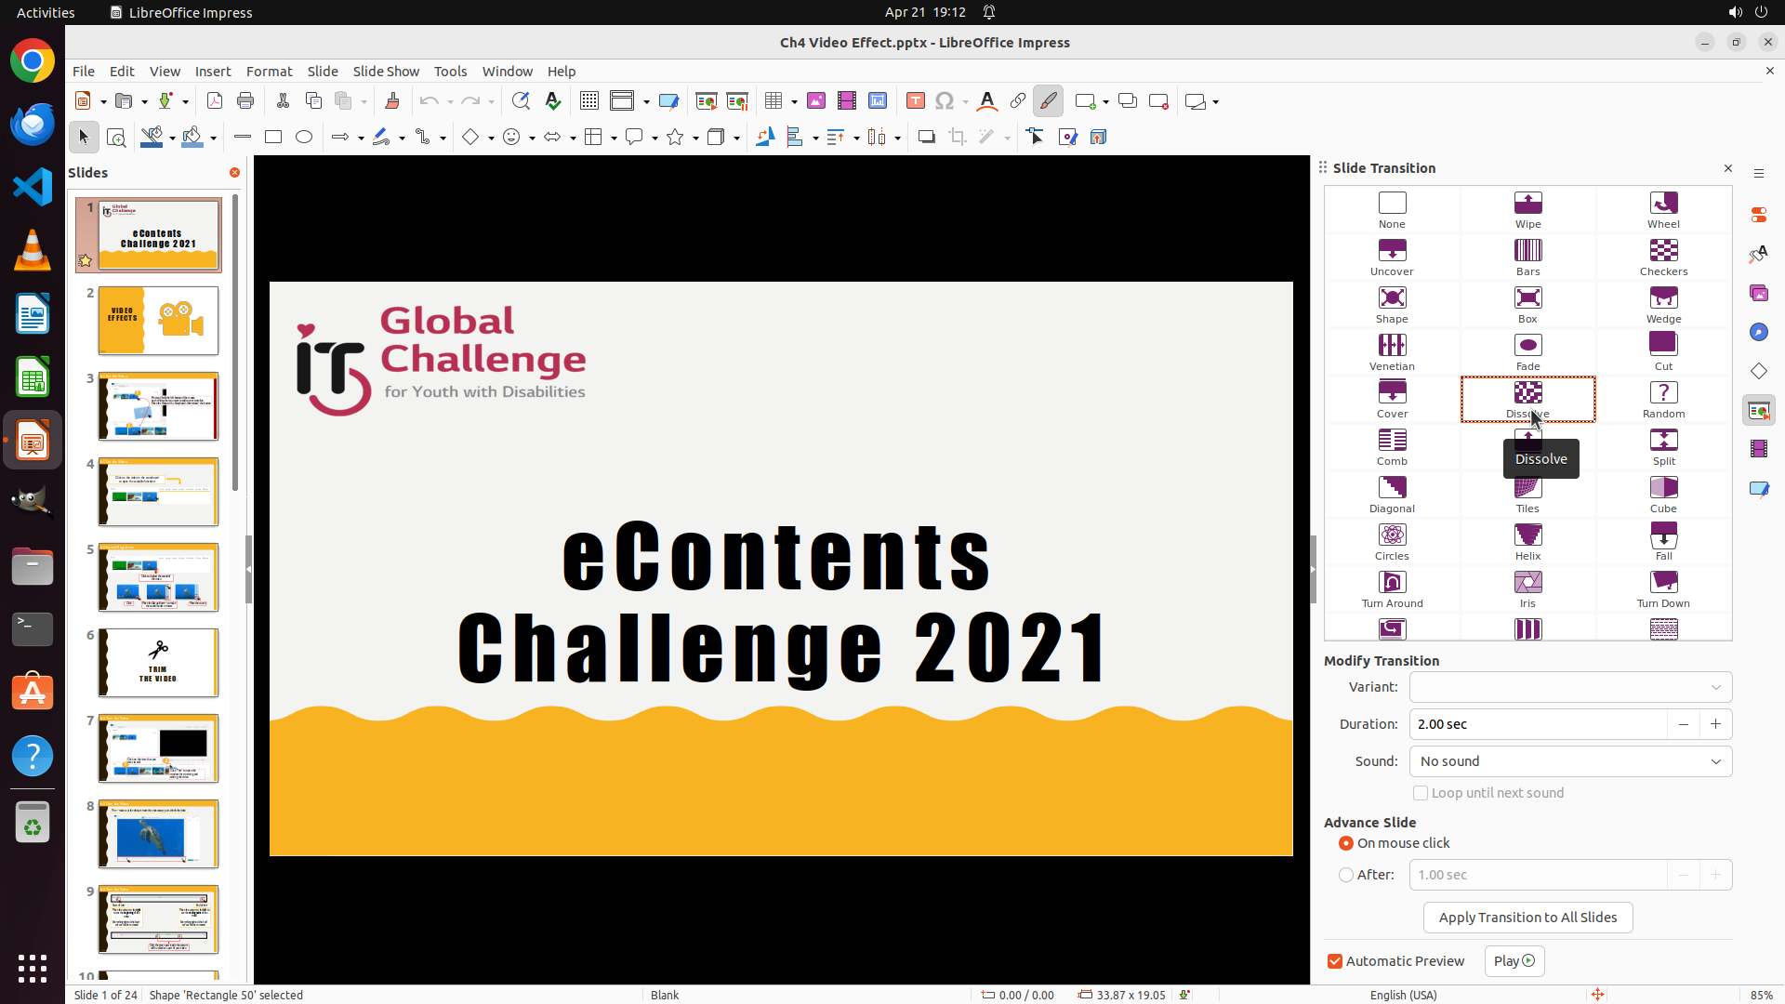Open the Insert Table toolbar icon
Image resolution: width=1785 pixels, height=1004 pixels.
[x=773, y=101]
